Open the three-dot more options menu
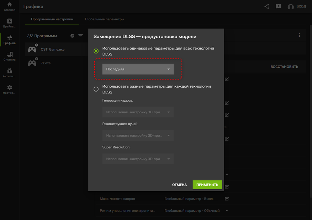The height and width of the screenshot is (220, 312). click(299, 35)
